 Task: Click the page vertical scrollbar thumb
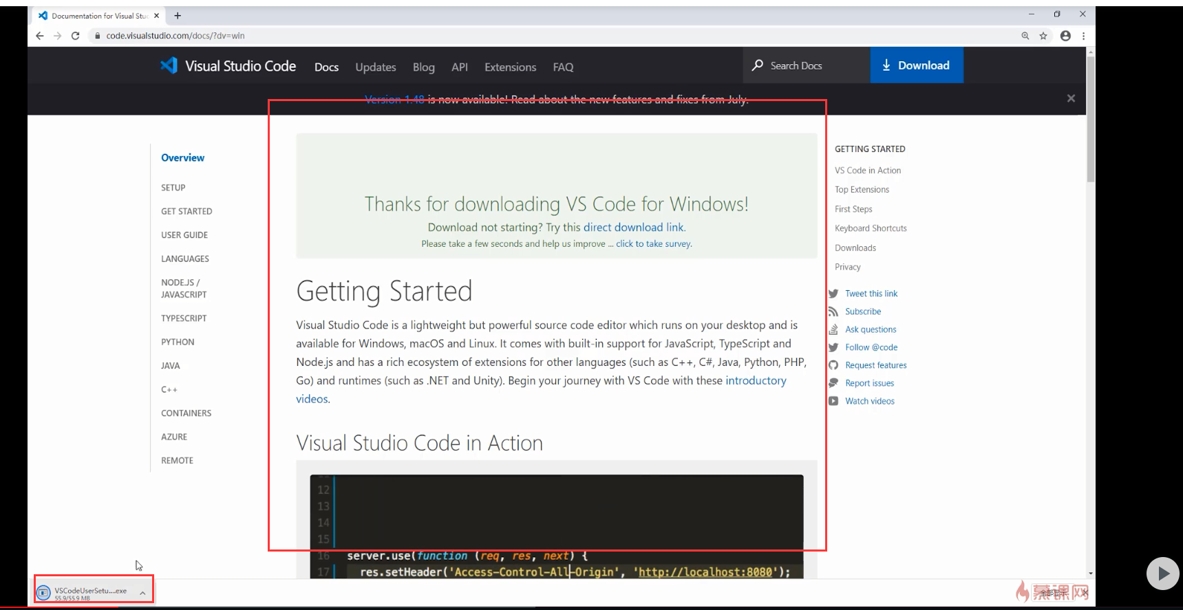(x=1091, y=120)
